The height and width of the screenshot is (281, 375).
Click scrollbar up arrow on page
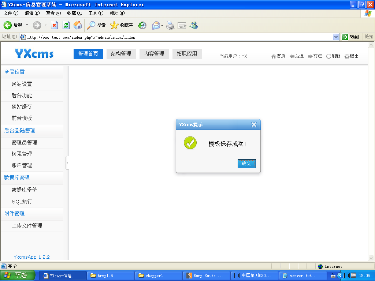point(371,45)
